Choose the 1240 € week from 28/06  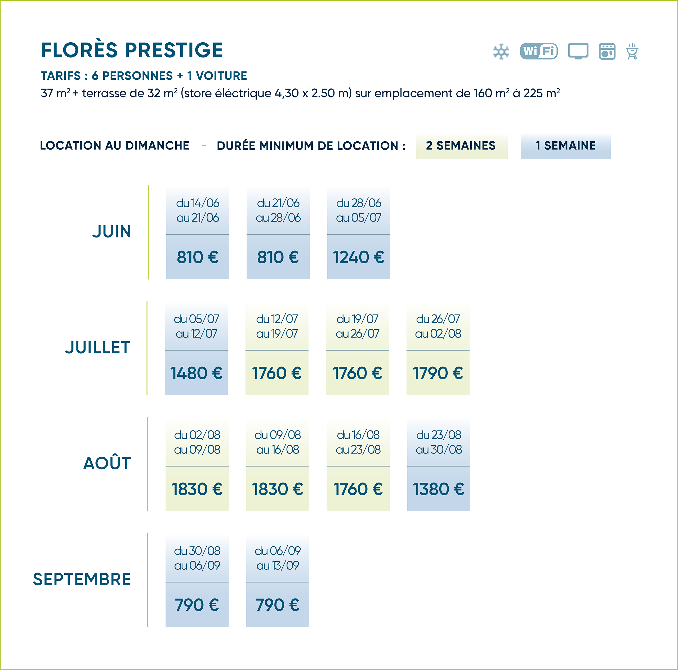click(358, 233)
